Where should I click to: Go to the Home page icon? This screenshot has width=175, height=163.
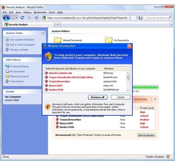coord(36,18)
